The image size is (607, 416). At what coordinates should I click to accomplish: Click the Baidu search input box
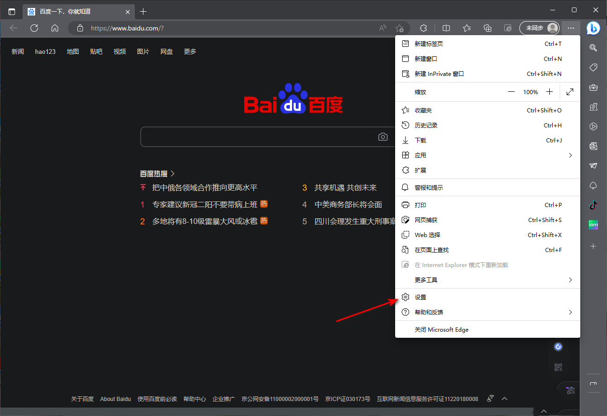pos(268,137)
